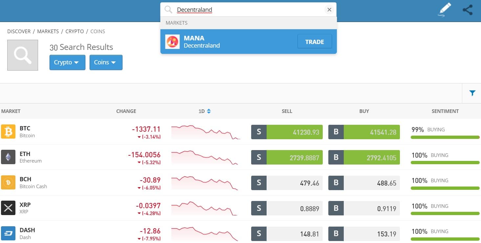Click the search field containing Decentraland
This screenshot has width=481, height=243.
249,10
